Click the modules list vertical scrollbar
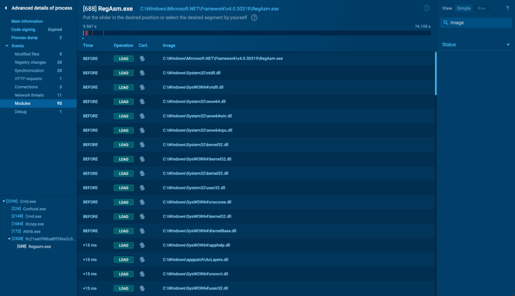Viewport: 515px width, 296px height. click(436, 73)
